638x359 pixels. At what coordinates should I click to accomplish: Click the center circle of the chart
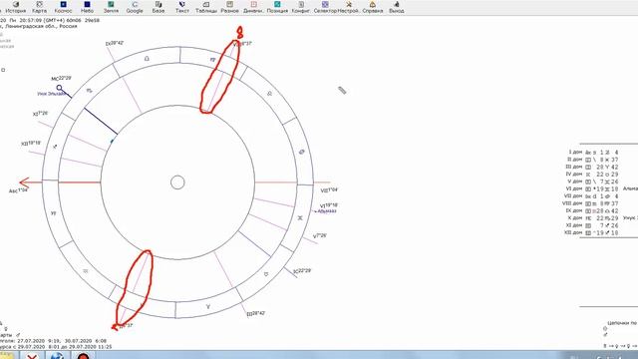(177, 182)
